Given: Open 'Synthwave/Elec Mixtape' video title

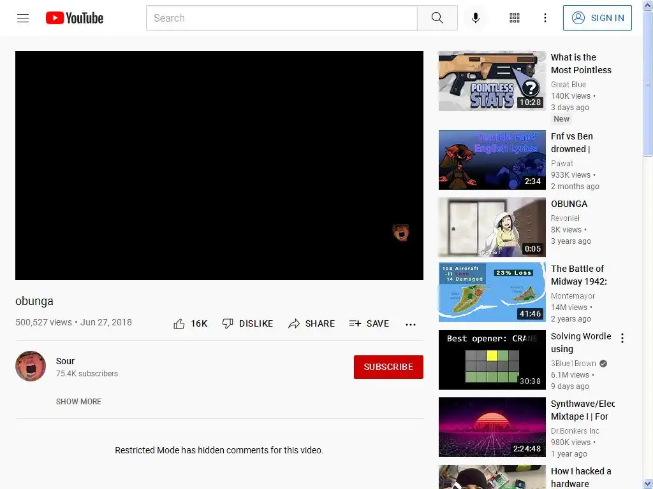Looking at the screenshot, I should pyautogui.click(x=583, y=410).
